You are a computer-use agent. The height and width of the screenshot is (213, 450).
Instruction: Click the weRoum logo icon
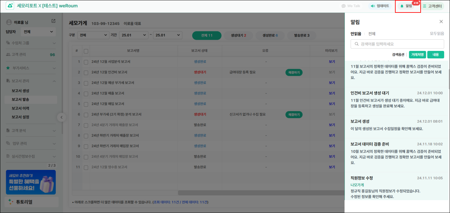10,6
